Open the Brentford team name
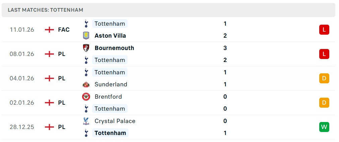Screen dimensions: 339x142 pos(108,97)
